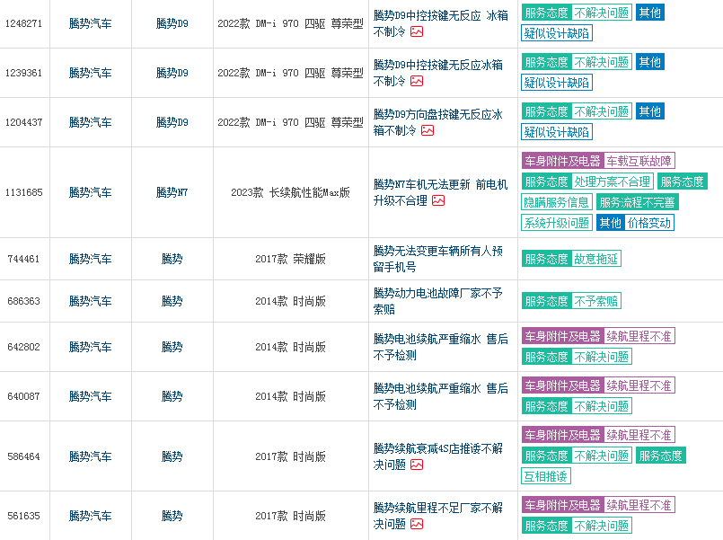
Task: Select trim text 2022款 DM-i 970 in row 1248271
Action: pyautogui.click(x=259, y=23)
